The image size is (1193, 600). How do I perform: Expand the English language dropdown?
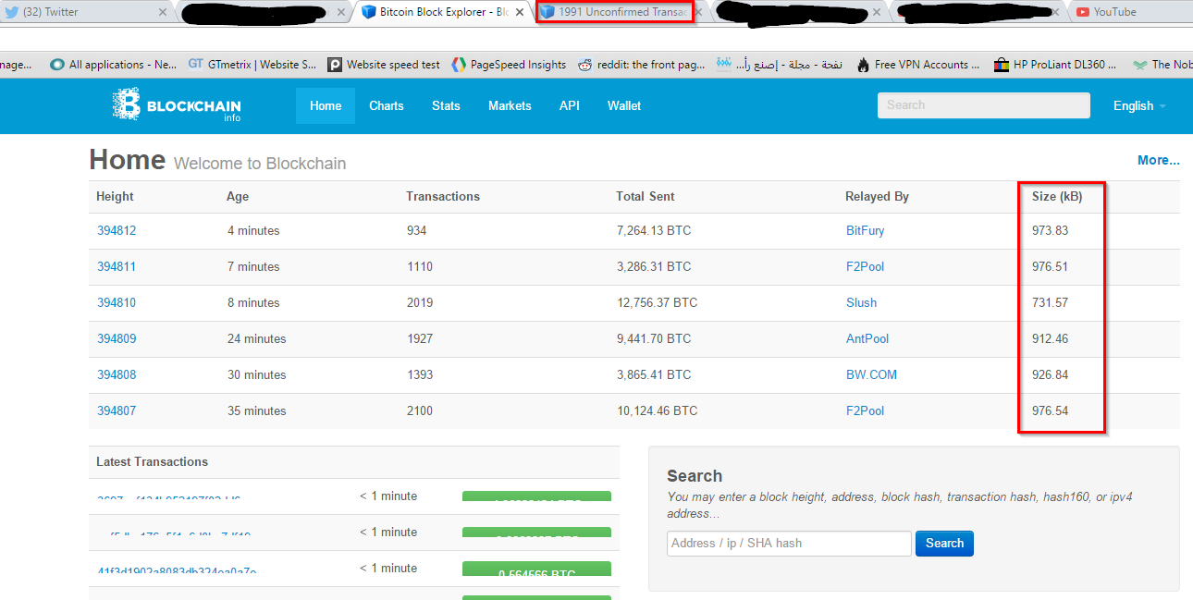point(1139,105)
